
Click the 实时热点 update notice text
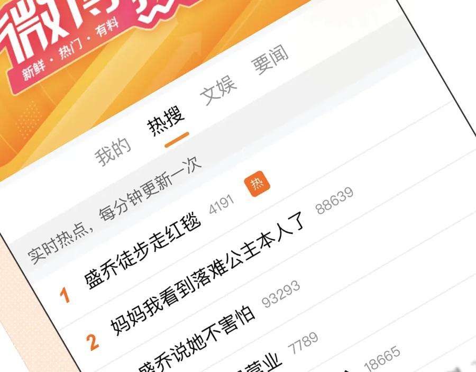coord(115,210)
